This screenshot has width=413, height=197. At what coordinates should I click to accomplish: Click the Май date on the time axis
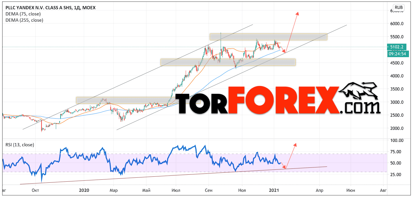[x=146, y=190]
